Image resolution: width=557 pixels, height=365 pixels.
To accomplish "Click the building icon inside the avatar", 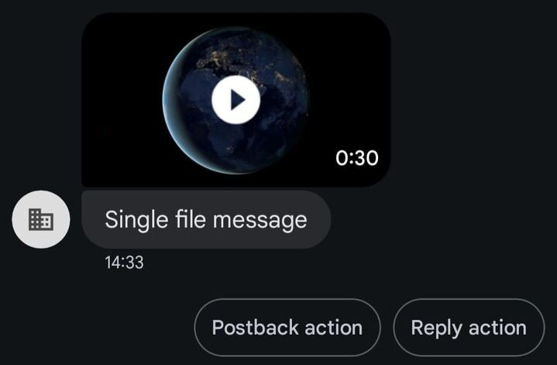I will tap(41, 219).
